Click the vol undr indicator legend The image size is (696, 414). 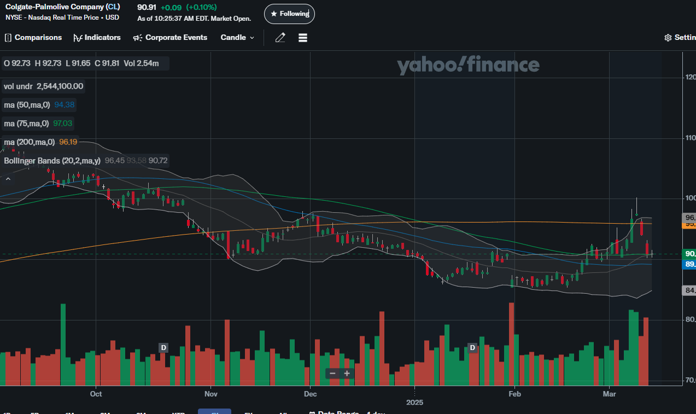[x=44, y=86]
